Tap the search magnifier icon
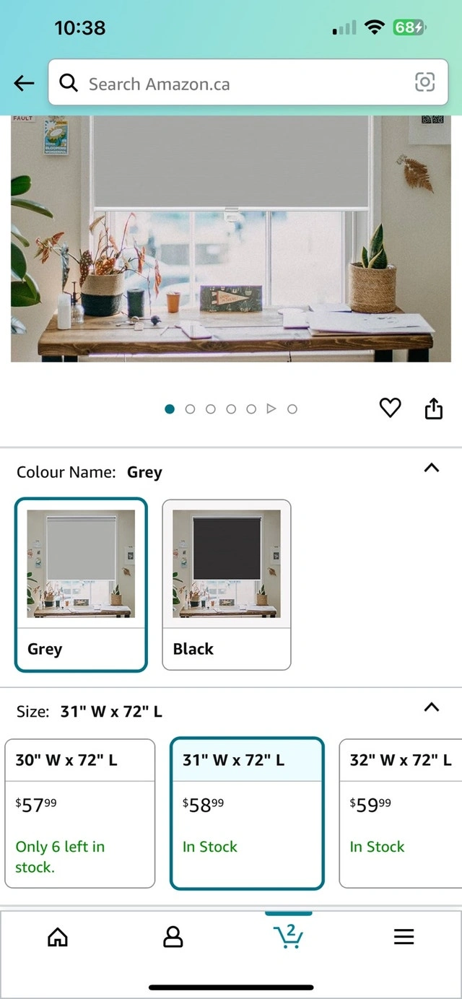The height and width of the screenshot is (999, 462). coord(69,83)
